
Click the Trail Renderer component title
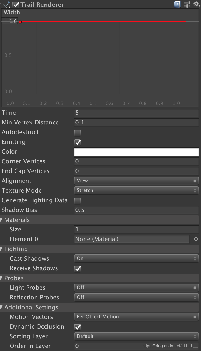pyautogui.click(x=42, y=5)
